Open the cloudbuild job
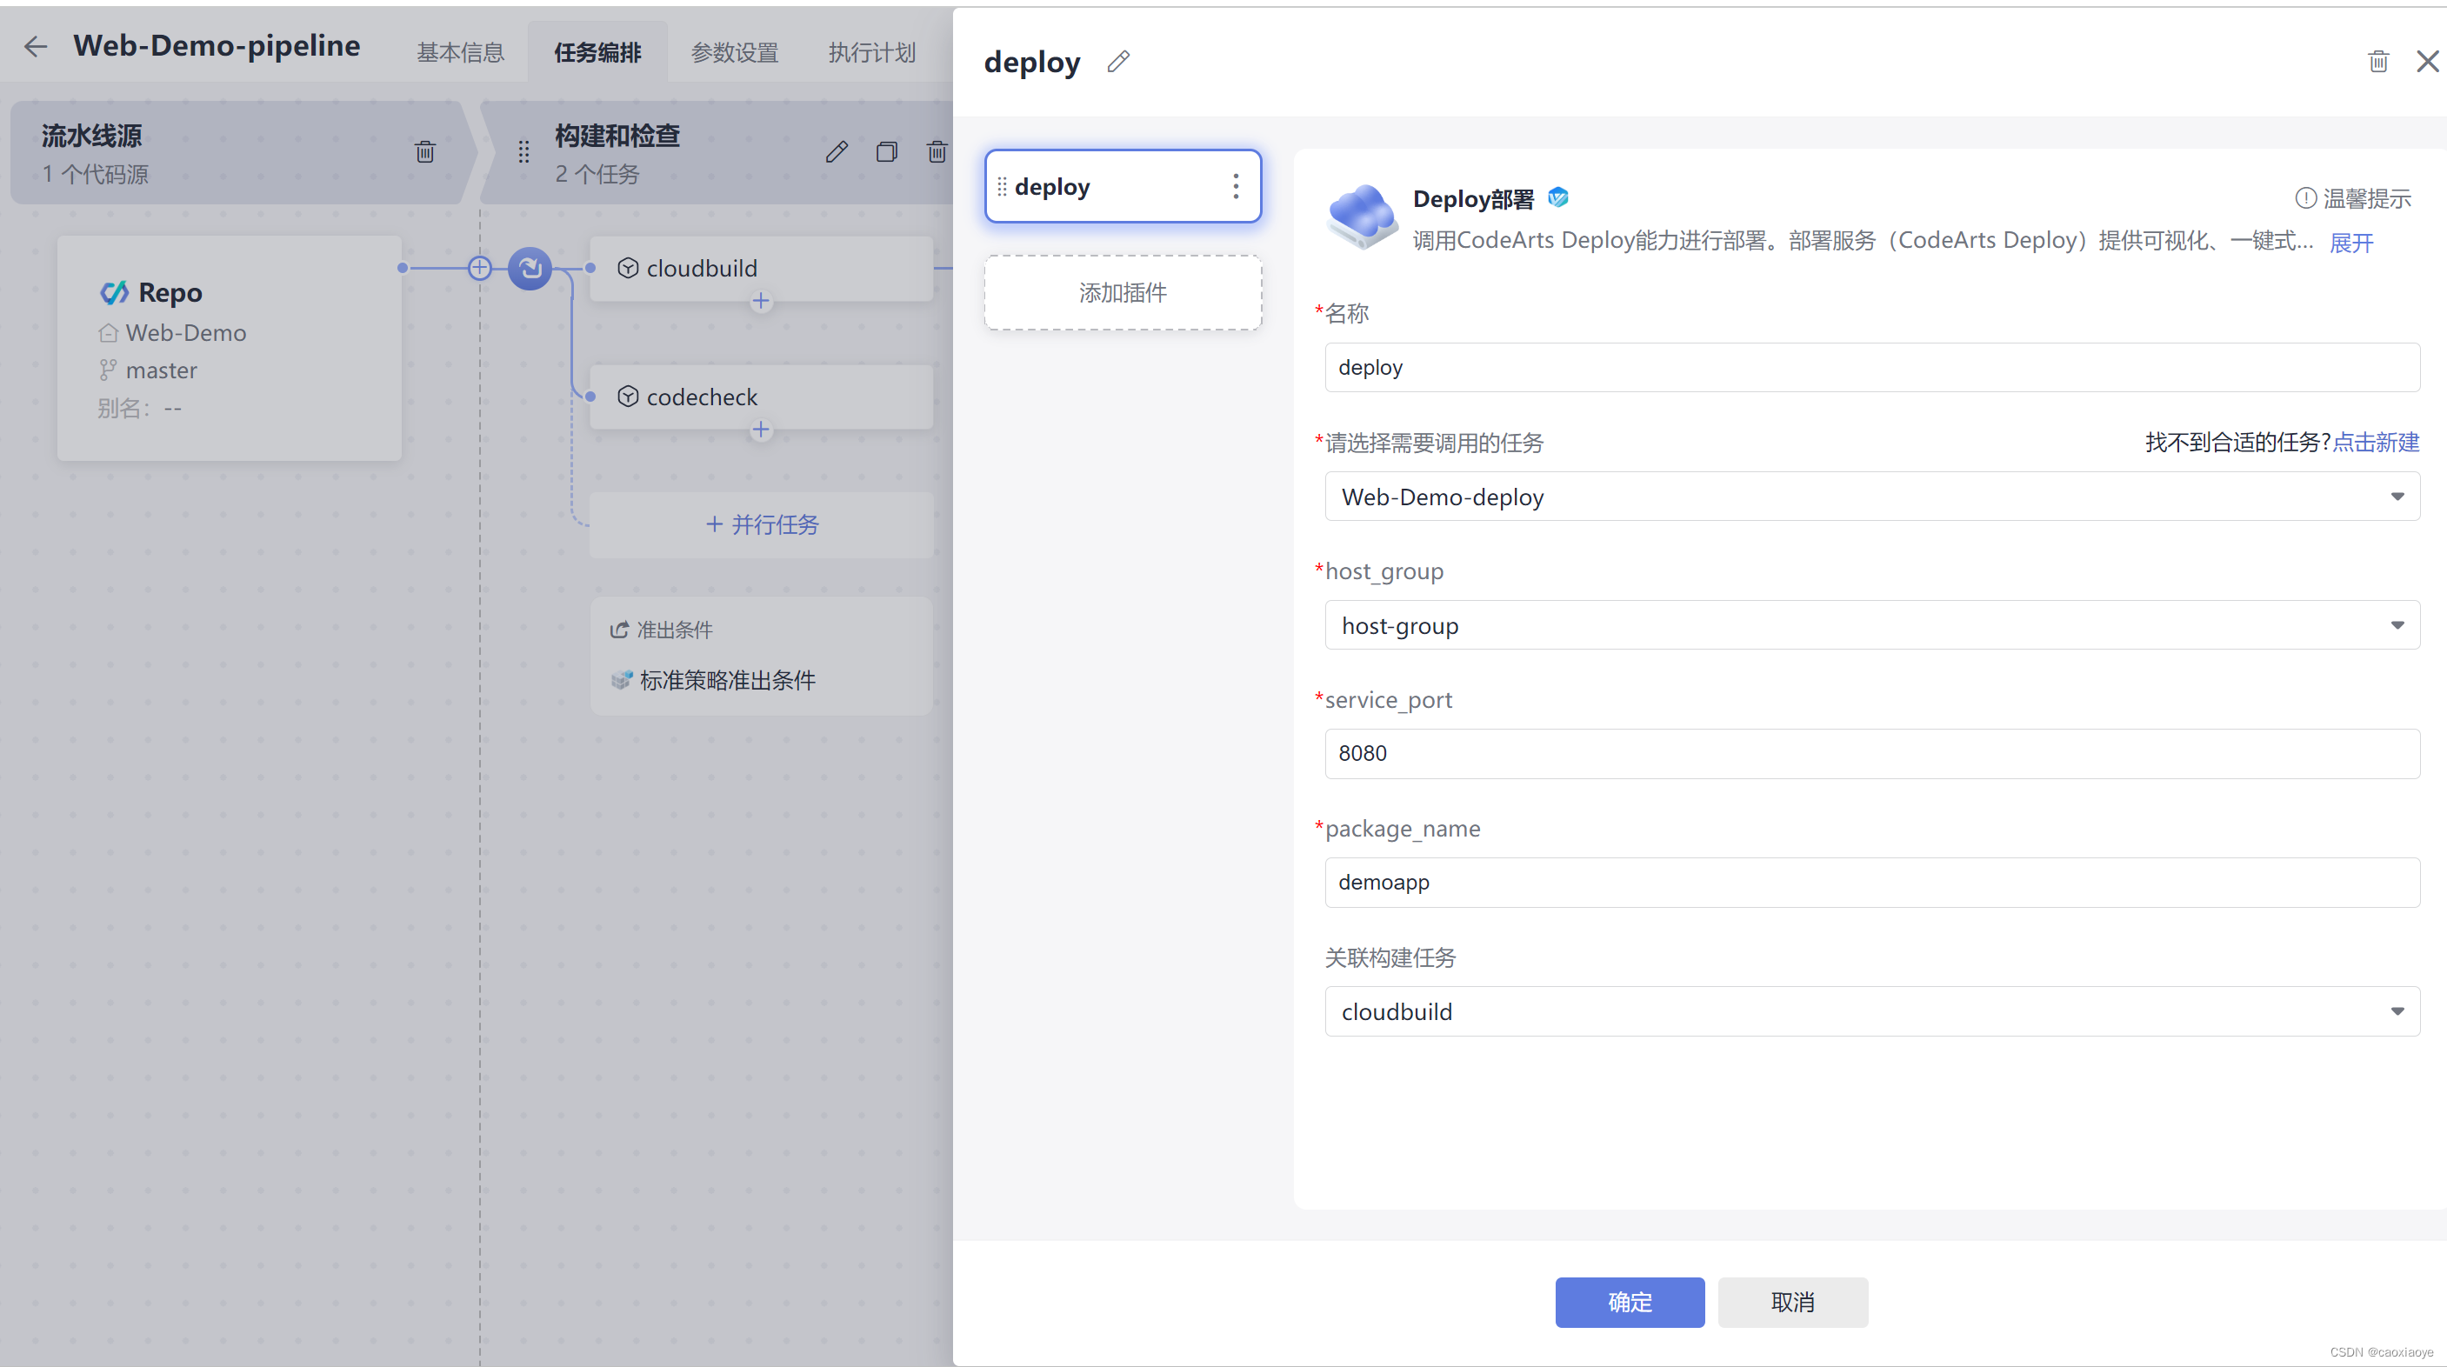Viewport: 2447px width, 1367px height. 761,268
